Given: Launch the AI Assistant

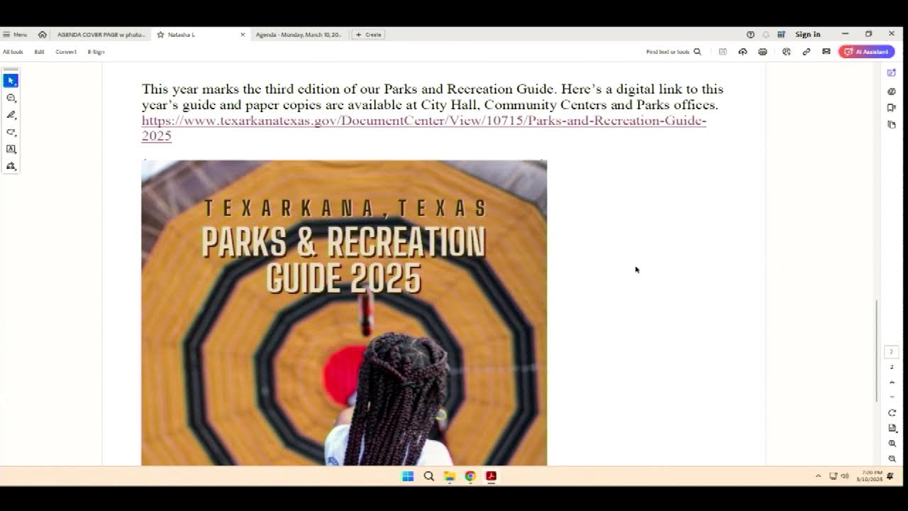Looking at the screenshot, I should pos(866,52).
